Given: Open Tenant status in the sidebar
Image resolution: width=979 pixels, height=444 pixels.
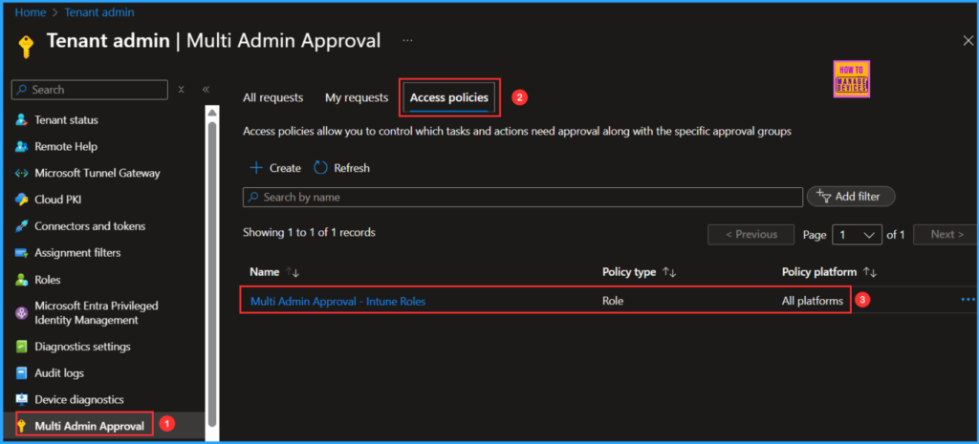Looking at the screenshot, I should tap(66, 119).
